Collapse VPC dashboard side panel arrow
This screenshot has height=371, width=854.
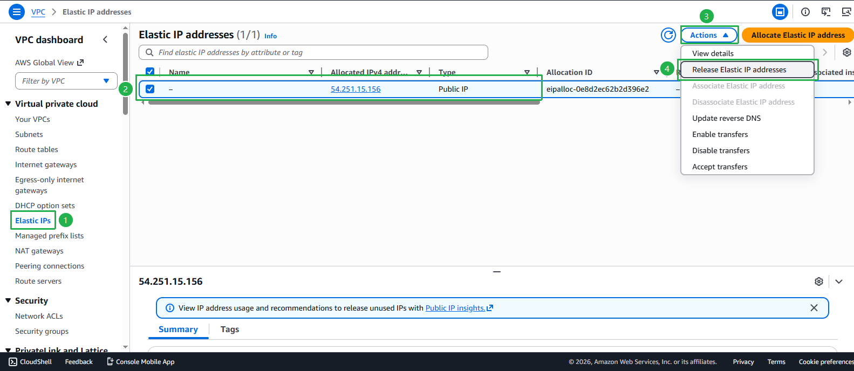coord(105,39)
